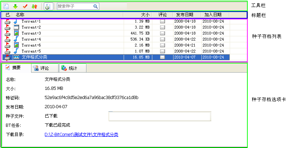Click the 3.22 MB size cell
This screenshot has height=148, width=294.
pos(142,27)
